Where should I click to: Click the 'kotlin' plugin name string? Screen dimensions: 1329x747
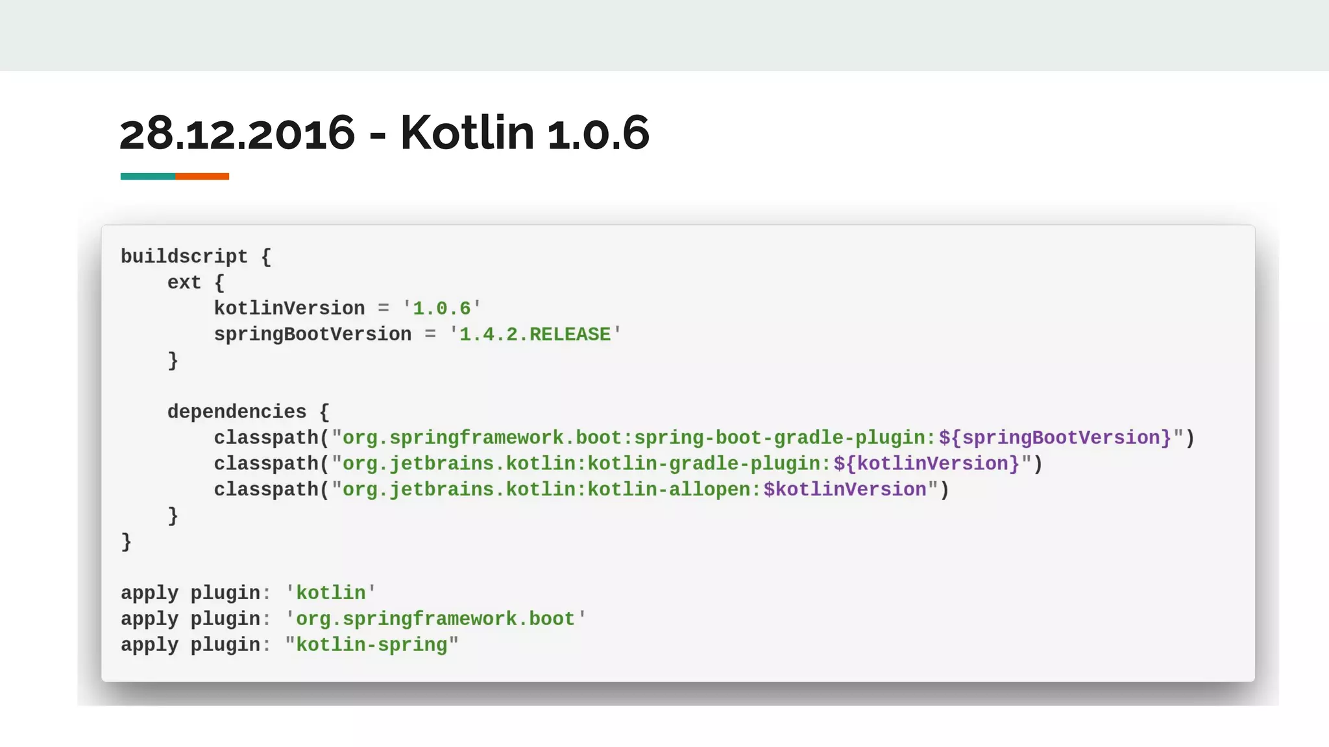[x=331, y=593]
